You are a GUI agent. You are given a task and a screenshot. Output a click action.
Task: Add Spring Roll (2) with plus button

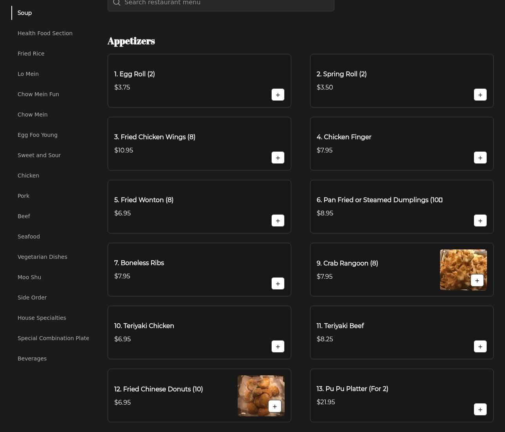tap(480, 95)
